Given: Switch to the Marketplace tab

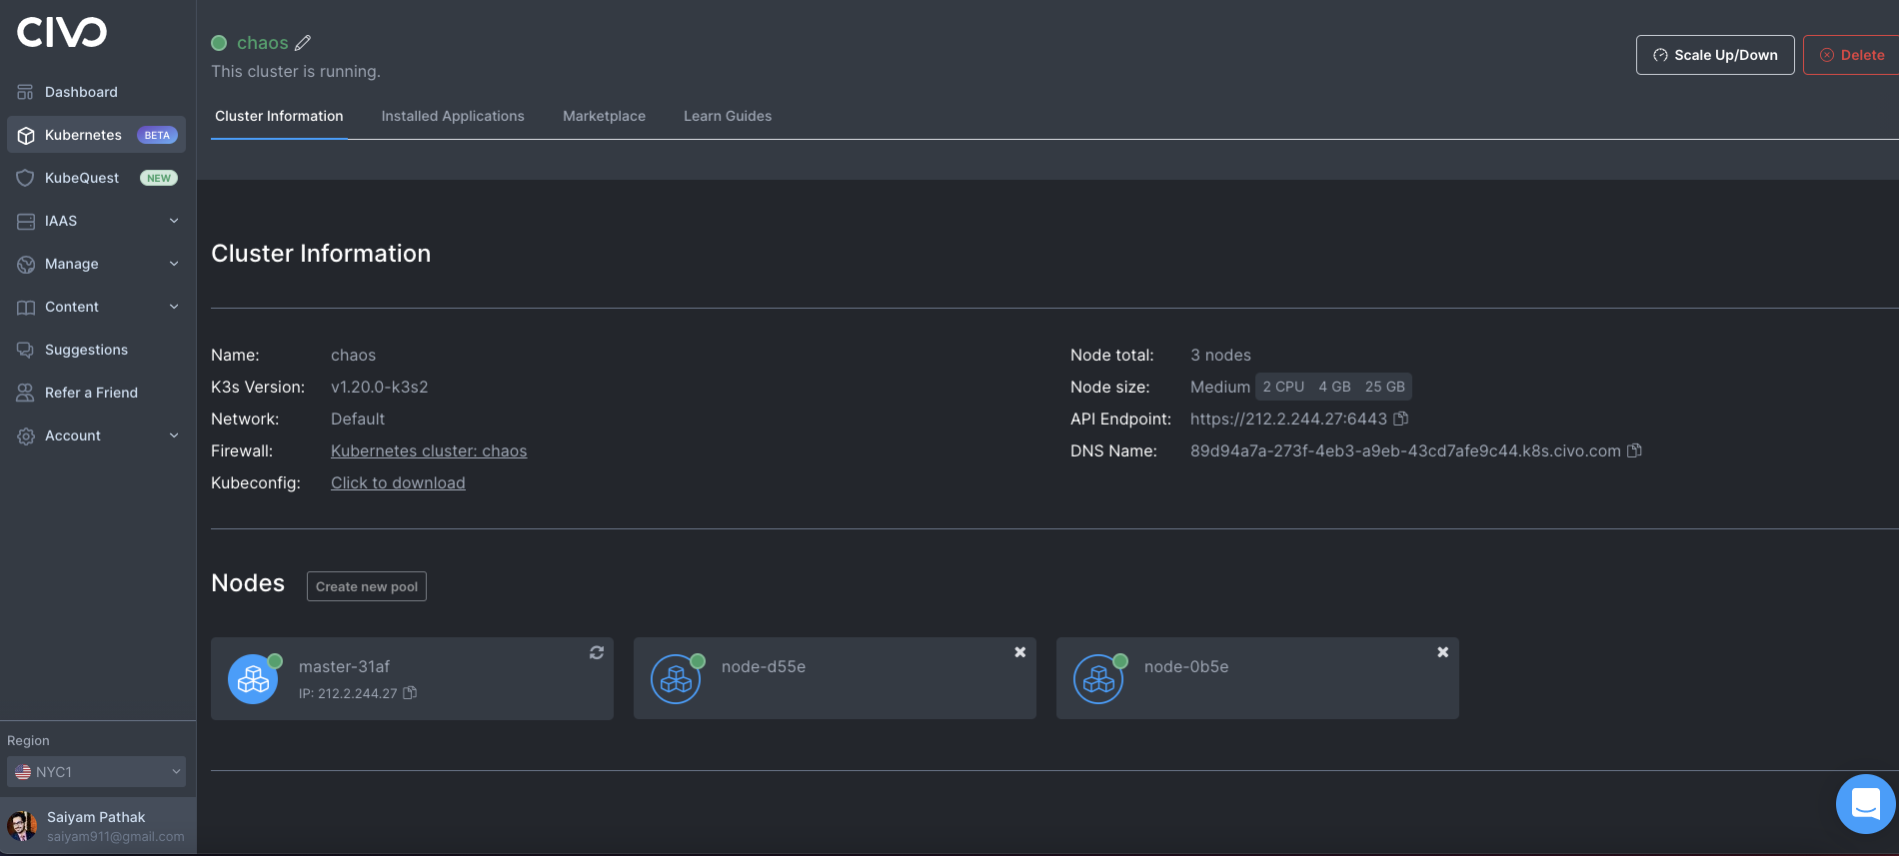Looking at the screenshot, I should (604, 116).
